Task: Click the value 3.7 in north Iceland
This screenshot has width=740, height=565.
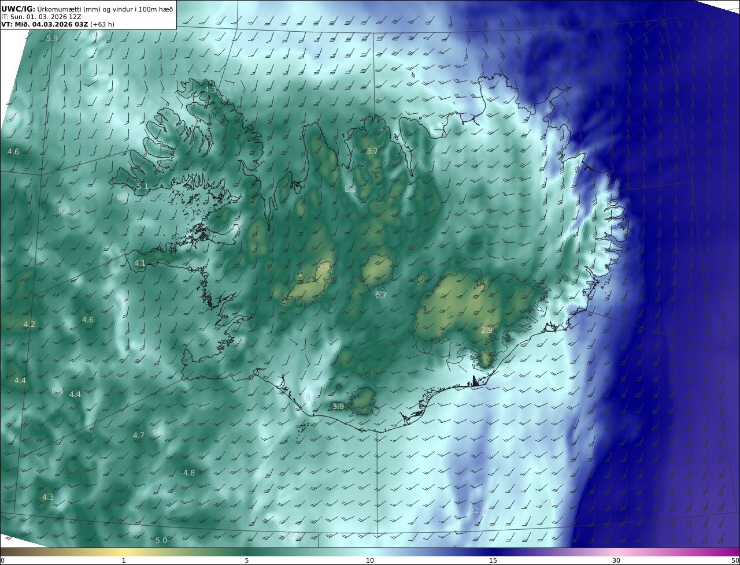Action: [372, 151]
